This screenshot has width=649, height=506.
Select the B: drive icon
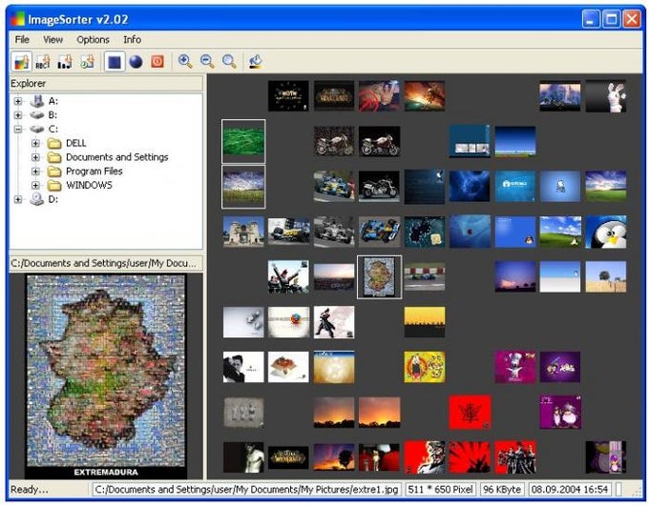click(37, 115)
